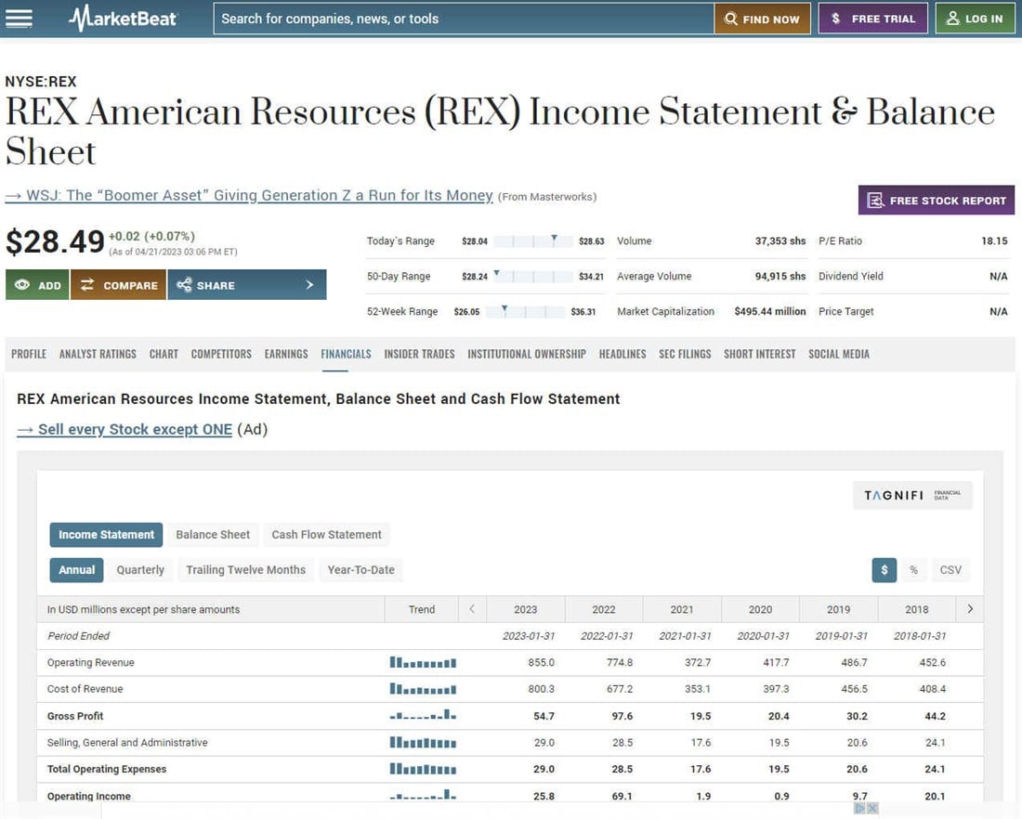
Task: Click the Find Now button
Action: [762, 19]
